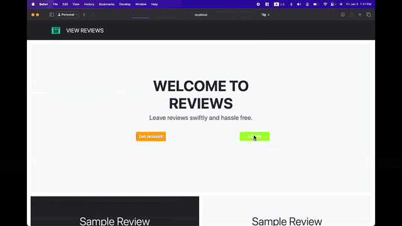
Task: Click the localhost address bar
Action: (201, 15)
